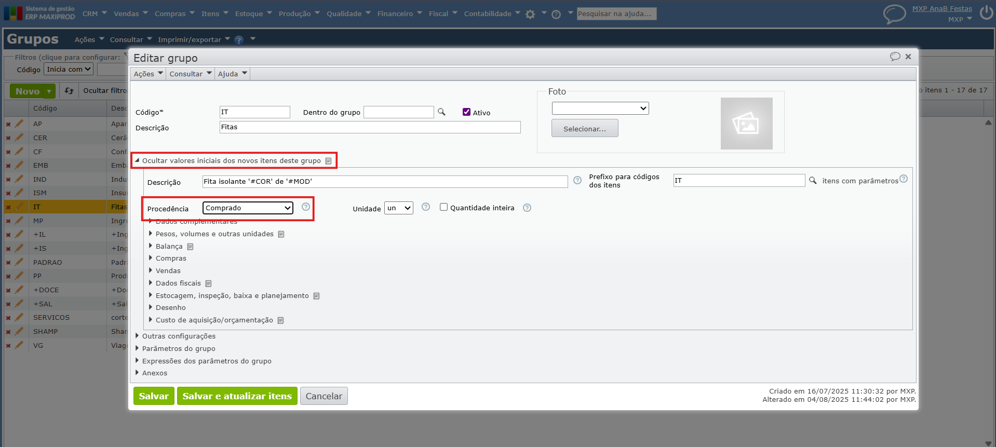The height and width of the screenshot is (447, 996).
Task: Click the group Descrição field containing Fitas
Action: coord(370,127)
